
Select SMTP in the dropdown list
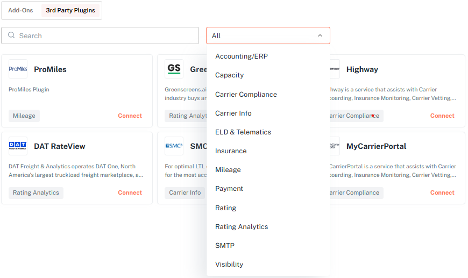pos(224,246)
